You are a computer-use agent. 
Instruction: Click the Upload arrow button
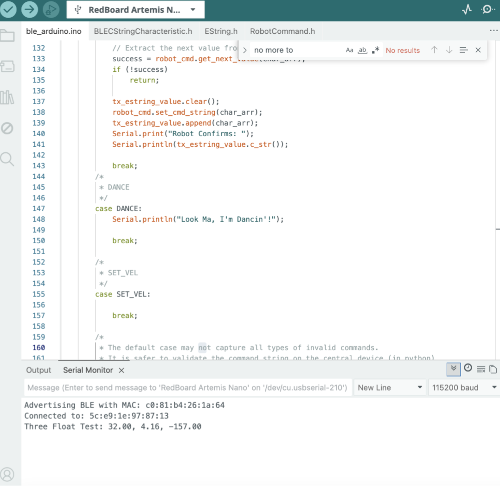pos(30,10)
